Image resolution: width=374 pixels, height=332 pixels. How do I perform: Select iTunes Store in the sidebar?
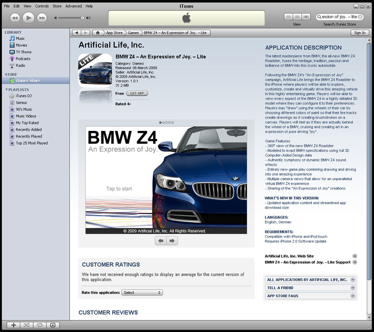coord(36,80)
